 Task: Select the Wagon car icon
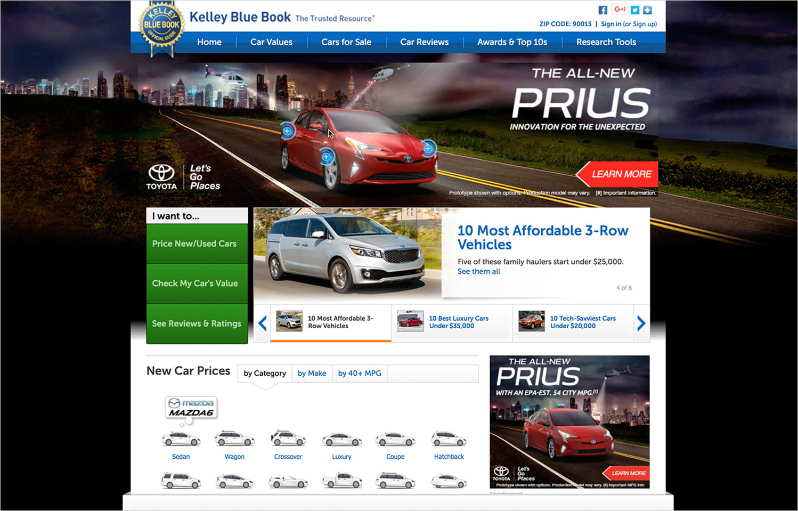234,439
